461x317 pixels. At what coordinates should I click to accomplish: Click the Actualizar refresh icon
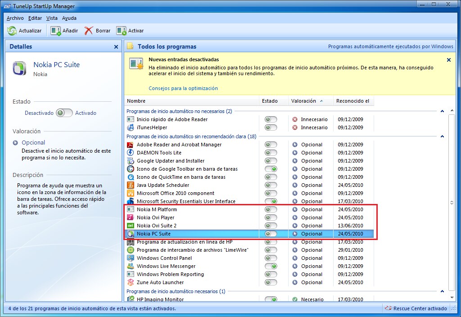pos(12,31)
